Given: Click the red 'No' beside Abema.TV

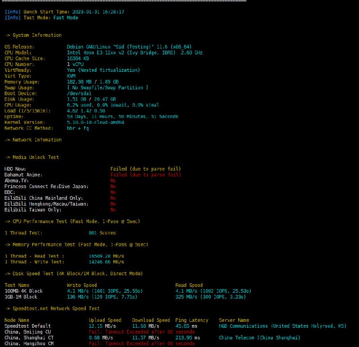Looking at the screenshot, I should (x=113, y=180).
